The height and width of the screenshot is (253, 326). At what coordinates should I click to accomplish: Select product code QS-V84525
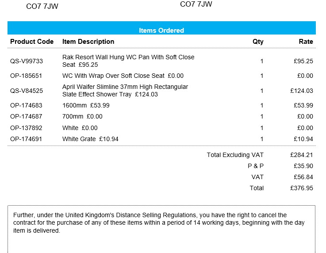(27, 91)
